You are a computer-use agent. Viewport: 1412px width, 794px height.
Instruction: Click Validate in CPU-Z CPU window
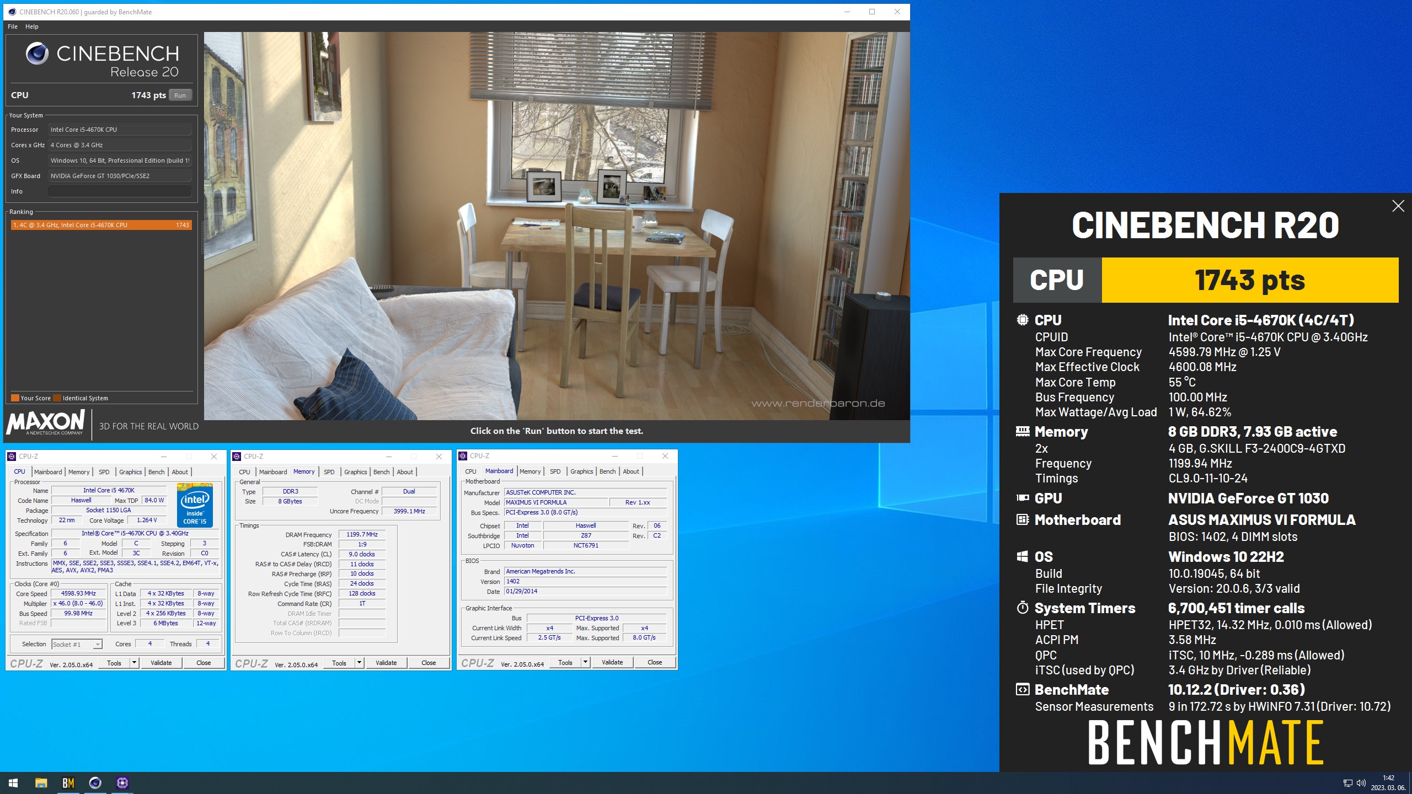coord(161,663)
